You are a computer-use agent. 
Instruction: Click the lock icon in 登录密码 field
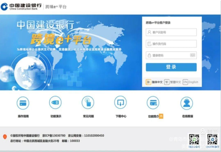pos(149,55)
